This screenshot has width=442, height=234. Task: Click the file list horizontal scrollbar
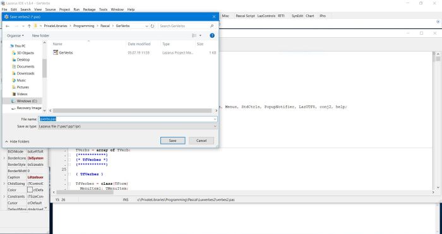pos(132,110)
